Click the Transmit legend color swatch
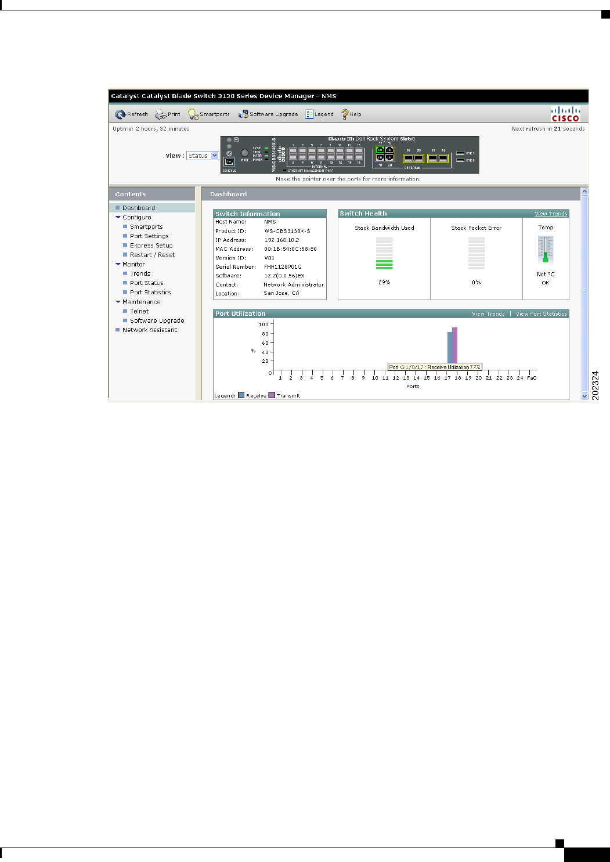The image size is (610, 862). point(272,395)
